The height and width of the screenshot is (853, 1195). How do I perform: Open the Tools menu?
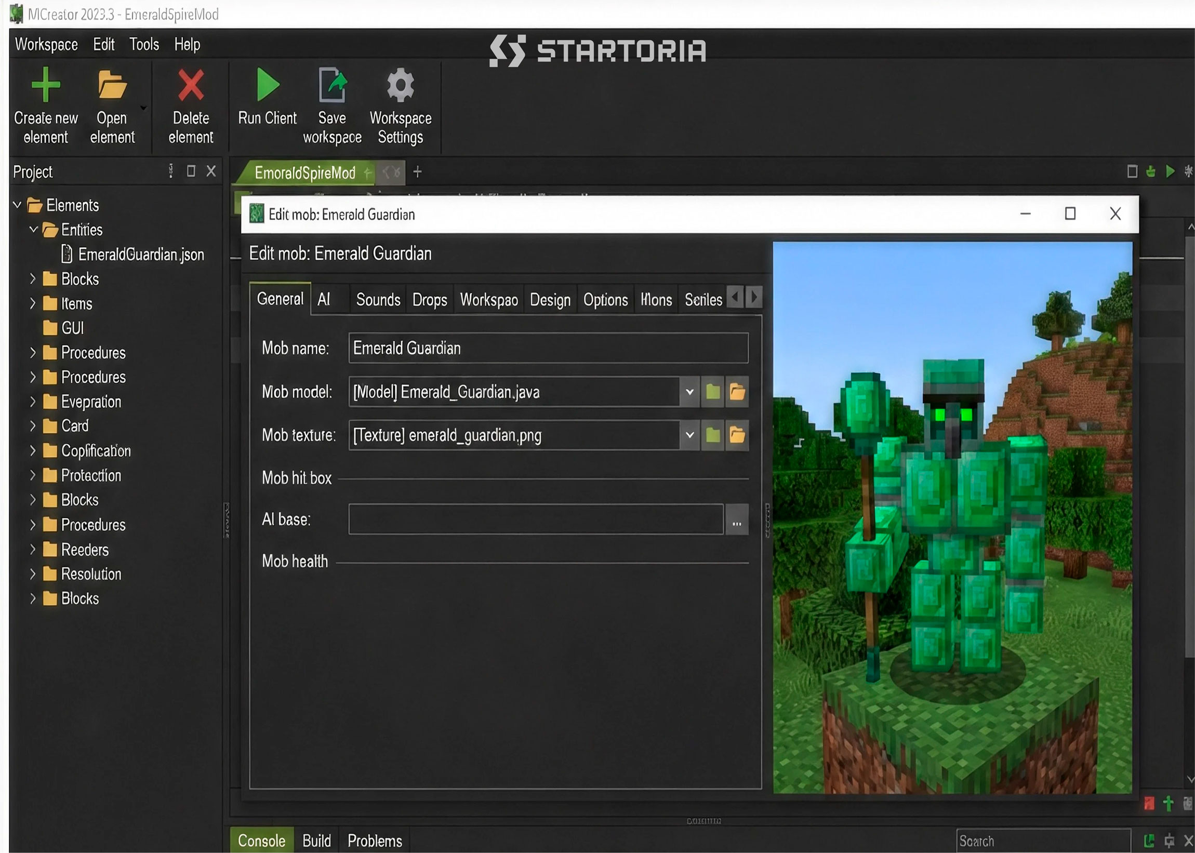[144, 44]
